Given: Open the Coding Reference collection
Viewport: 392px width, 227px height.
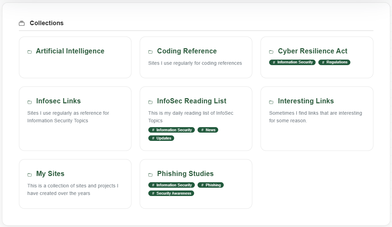Looking at the screenshot, I should click(x=187, y=51).
